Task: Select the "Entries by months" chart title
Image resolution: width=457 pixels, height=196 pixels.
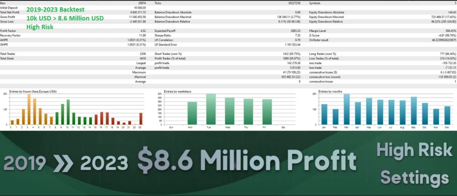Action: pyautogui.click(x=330, y=91)
